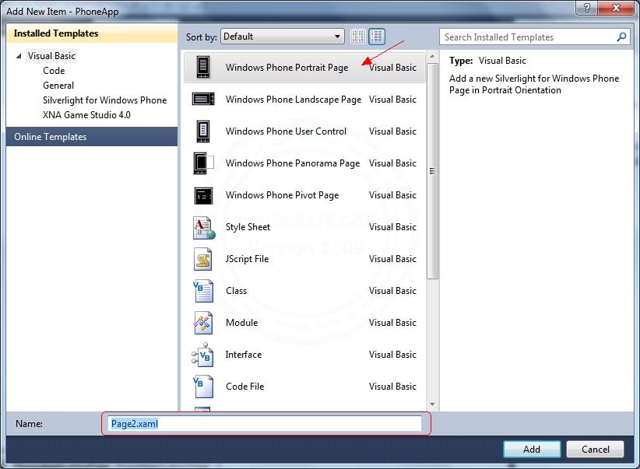Screen dimensions: 640x469
Task: Choose the Windows Phone Panorama Page text
Action: (293, 163)
